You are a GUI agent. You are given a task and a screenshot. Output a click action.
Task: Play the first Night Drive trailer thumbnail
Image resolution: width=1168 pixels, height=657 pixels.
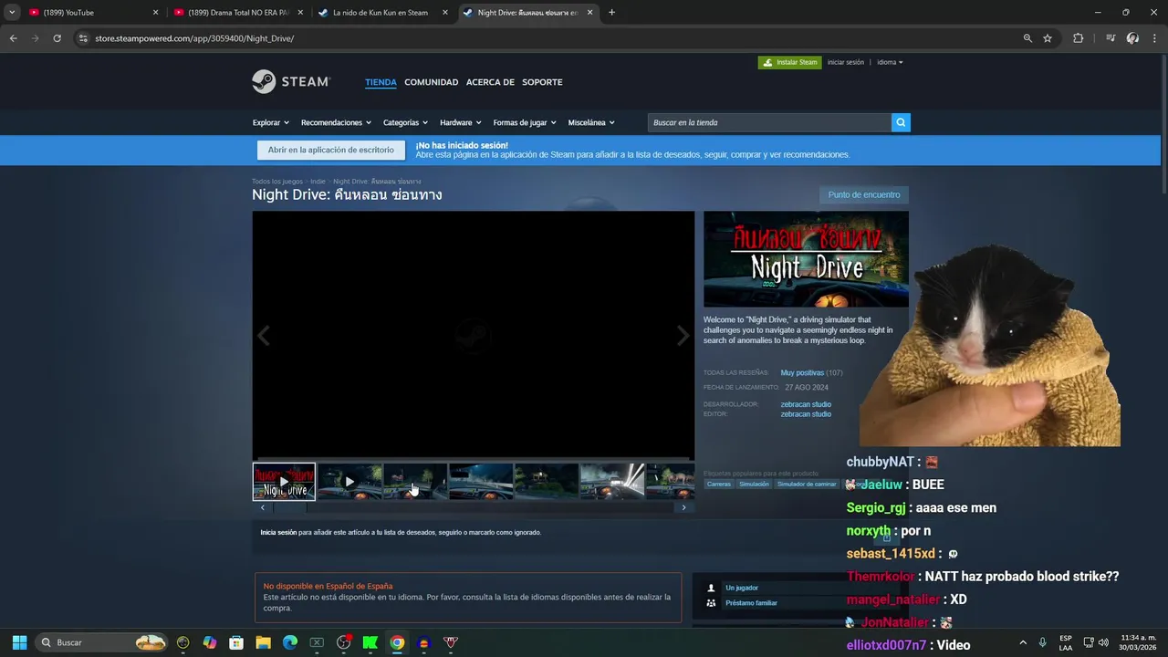(284, 482)
